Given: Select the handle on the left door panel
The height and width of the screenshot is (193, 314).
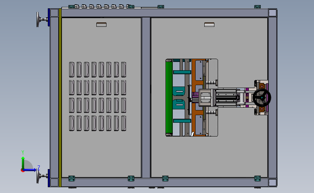Looking at the screenshot, I should (101, 25).
